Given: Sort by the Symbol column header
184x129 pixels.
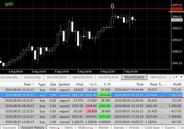Looking at the screenshot, I should (x=64, y=84).
